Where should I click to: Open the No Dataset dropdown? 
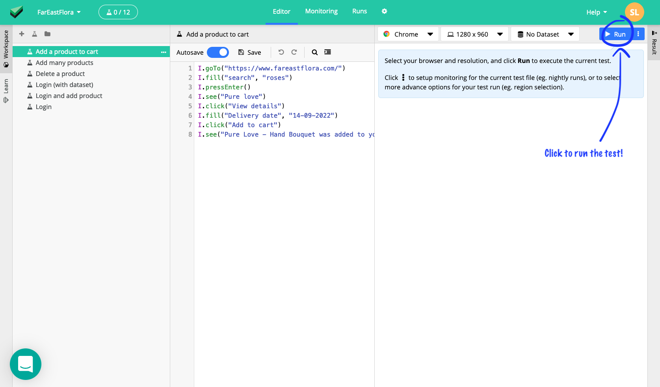pos(545,34)
